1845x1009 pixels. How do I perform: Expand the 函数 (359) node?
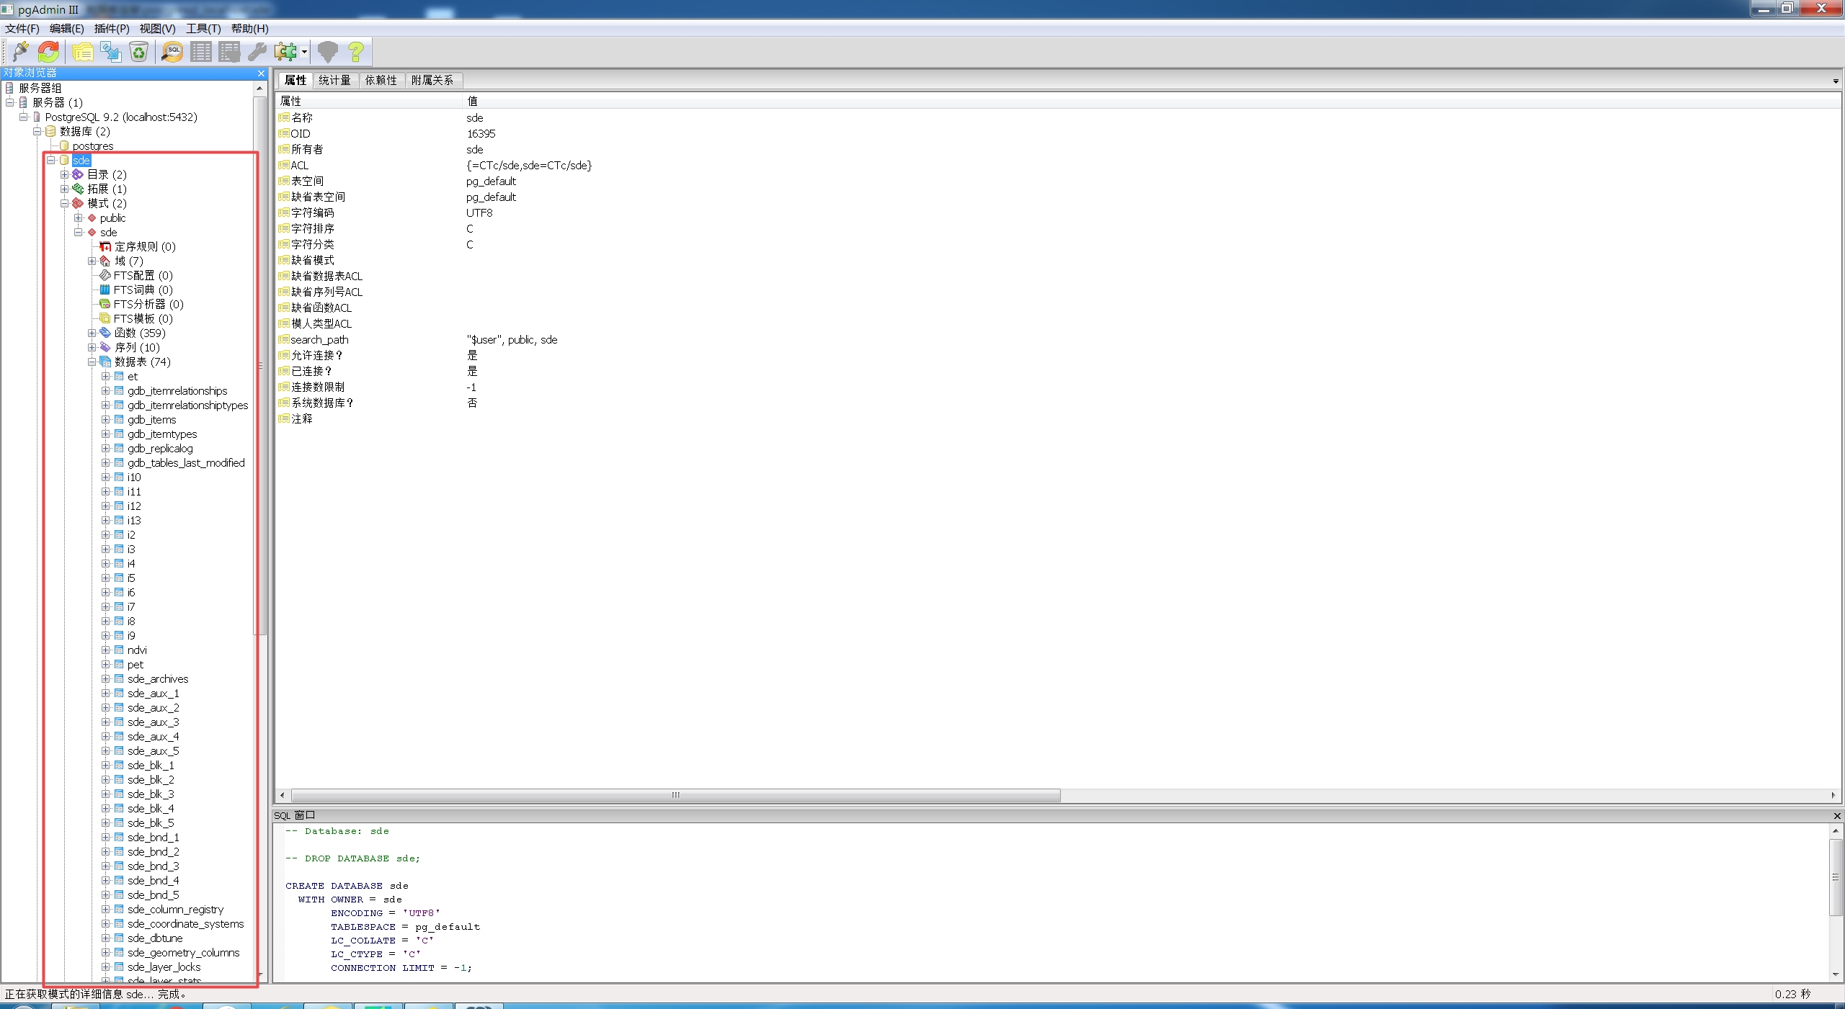[x=92, y=333]
